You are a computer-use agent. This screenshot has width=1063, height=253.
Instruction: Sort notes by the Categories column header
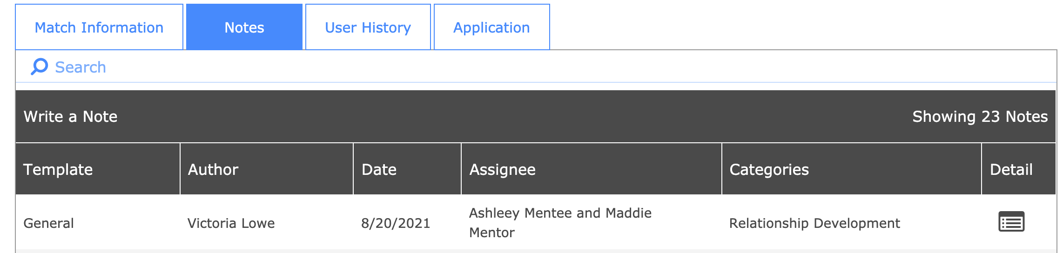click(769, 169)
